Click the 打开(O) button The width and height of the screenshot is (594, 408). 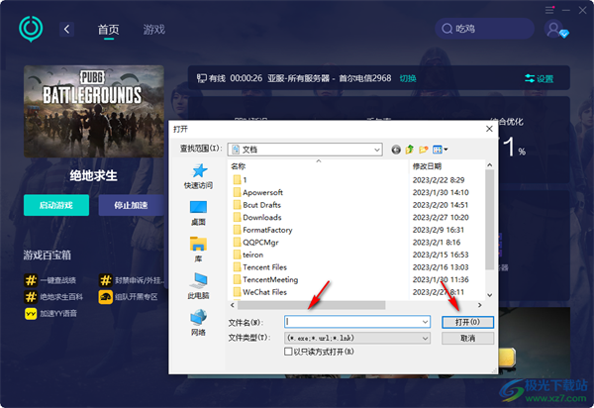pos(468,322)
